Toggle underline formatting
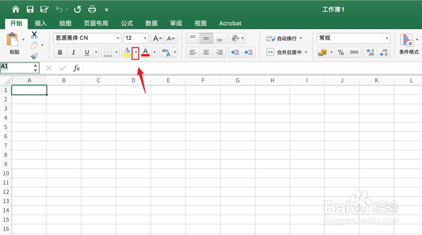This screenshot has width=422, height=235. pos(87,52)
